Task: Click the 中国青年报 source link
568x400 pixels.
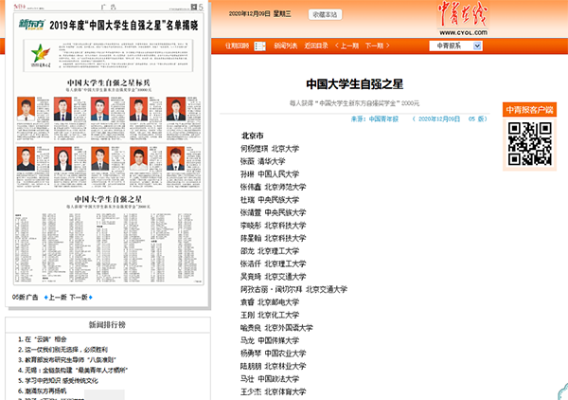Action: [383, 119]
